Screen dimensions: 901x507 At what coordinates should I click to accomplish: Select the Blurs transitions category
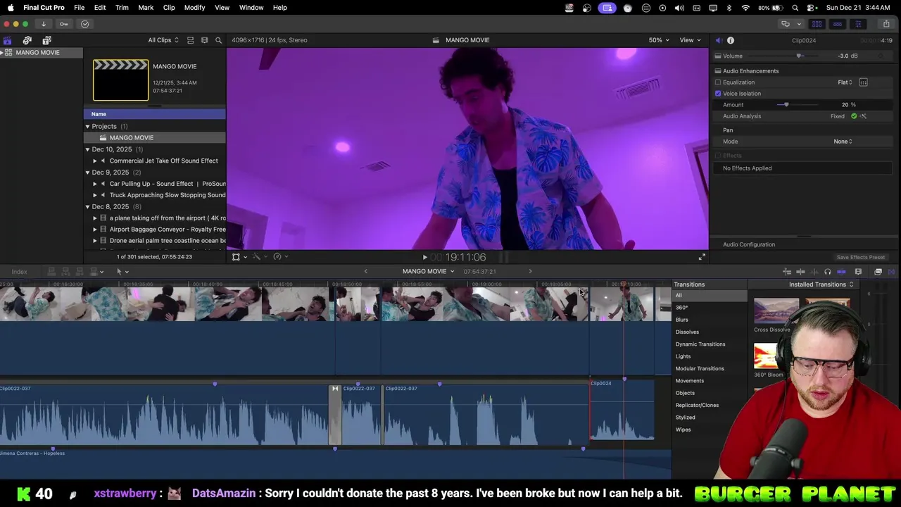(x=682, y=320)
